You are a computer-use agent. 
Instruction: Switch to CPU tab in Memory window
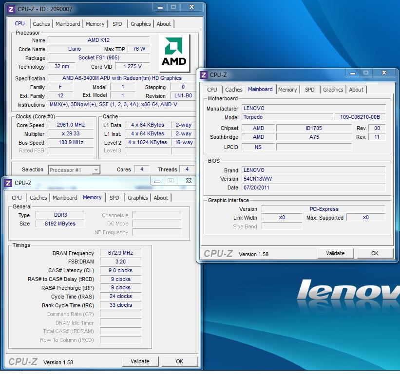tap(17, 198)
